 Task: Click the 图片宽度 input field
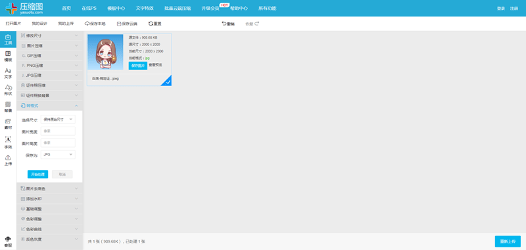tap(58, 131)
